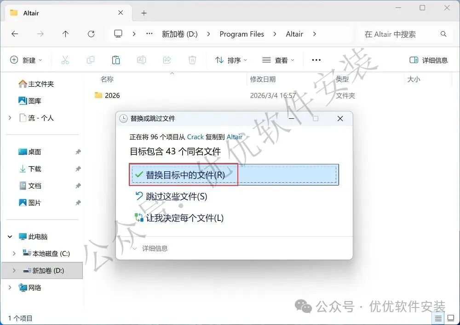Sort by the 名称 column header
Image resolution: width=460 pixels, height=325 pixels.
[x=107, y=79]
